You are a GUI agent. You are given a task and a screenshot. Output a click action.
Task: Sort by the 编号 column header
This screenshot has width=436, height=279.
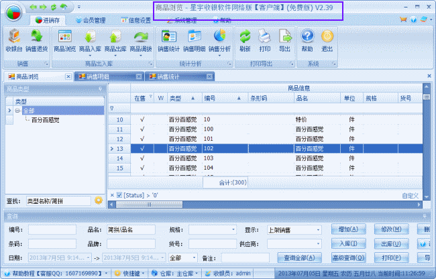225,98
